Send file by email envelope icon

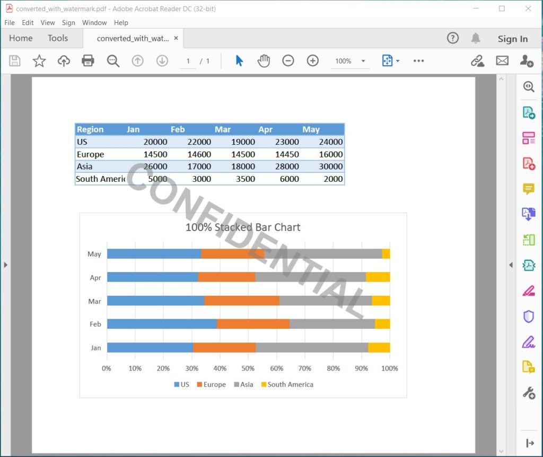tap(502, 61)
